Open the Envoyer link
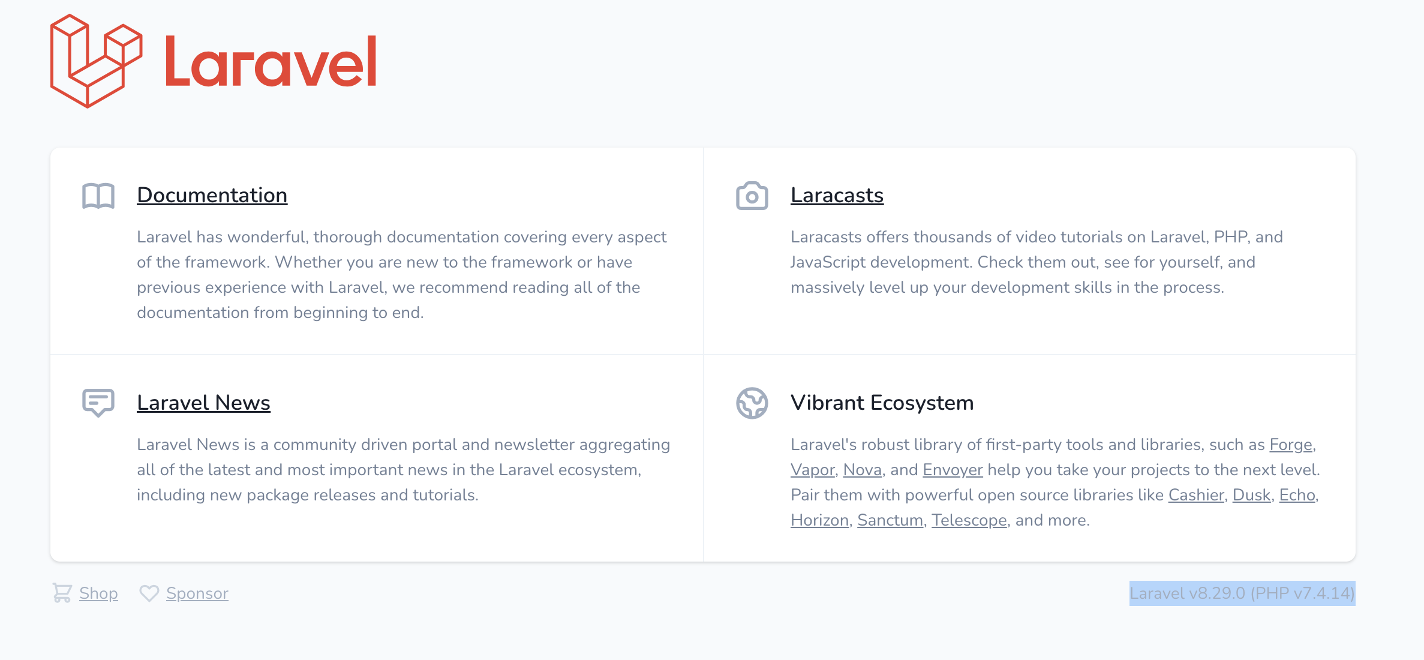The width and height of the screenshot is (1424, 660). coord(953,470)
